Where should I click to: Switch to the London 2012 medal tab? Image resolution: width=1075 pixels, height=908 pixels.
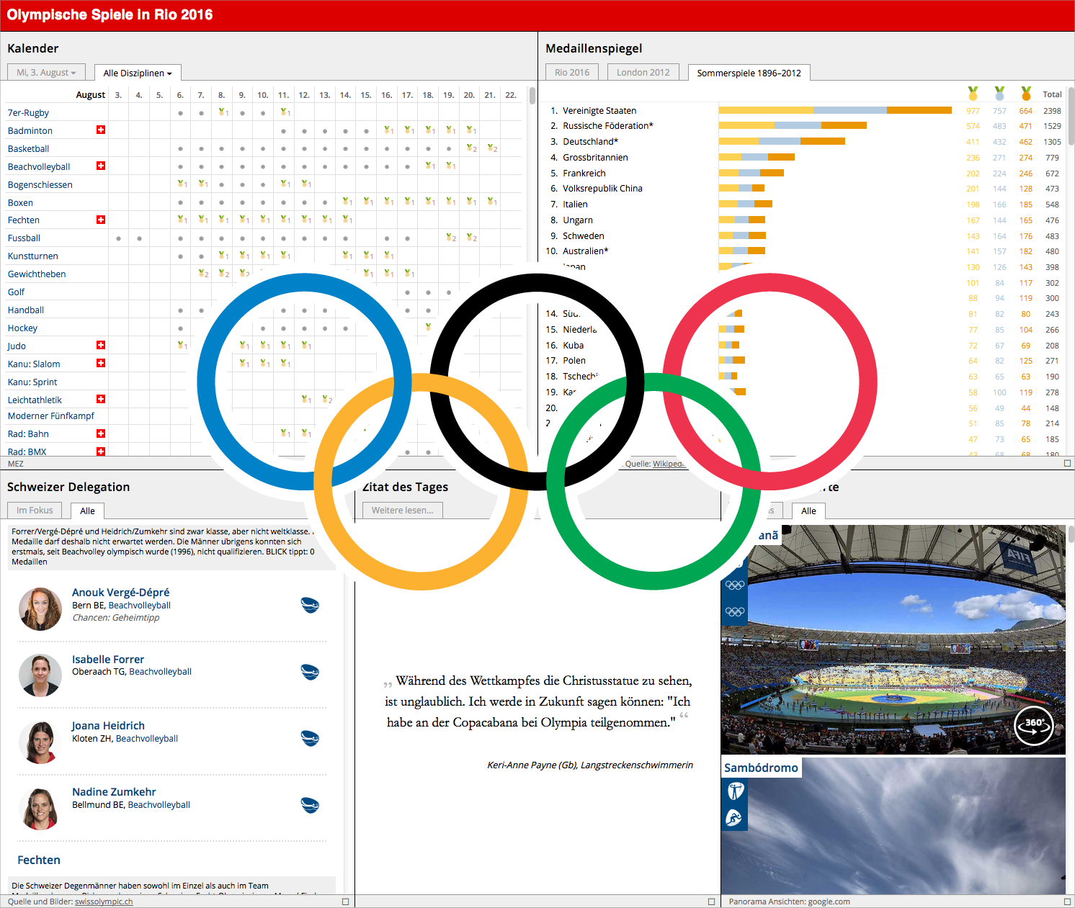643,72
